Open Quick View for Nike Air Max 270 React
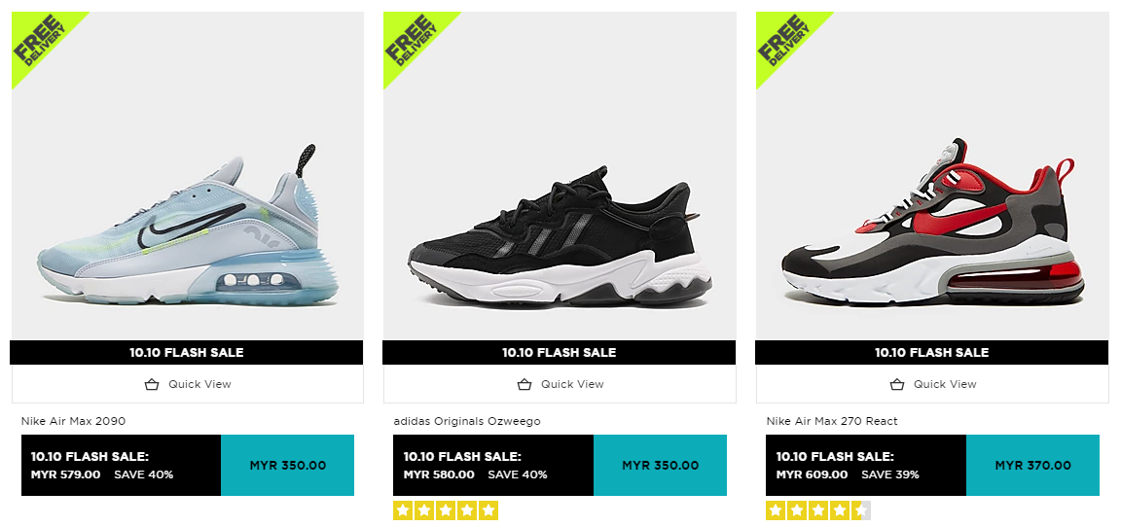This screenshot has height=527, width=1121. 932,384
